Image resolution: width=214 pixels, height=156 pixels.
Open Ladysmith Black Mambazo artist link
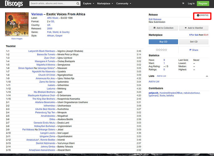(x=42, y=51)
